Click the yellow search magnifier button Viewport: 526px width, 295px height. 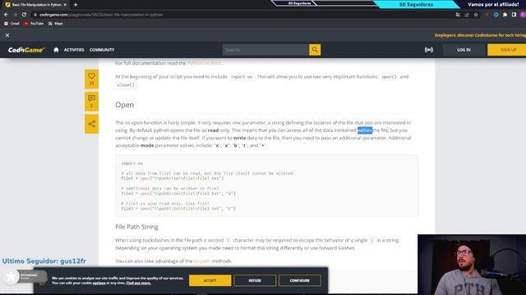click(315, 50)
